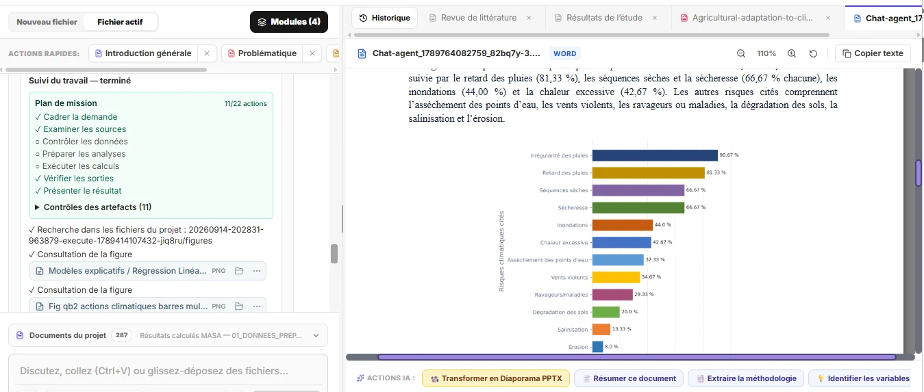
Task: Click Copier texte button
Action: click(873, 53)
